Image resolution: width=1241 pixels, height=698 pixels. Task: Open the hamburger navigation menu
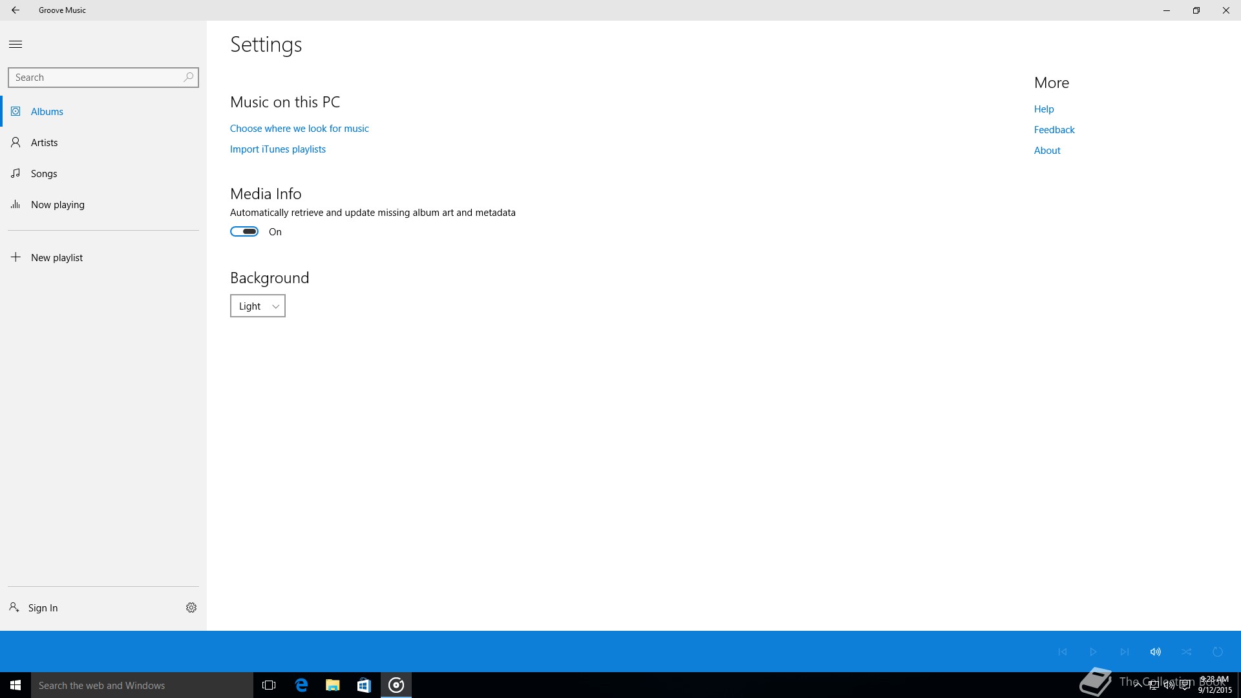click(x=16, y=44)
